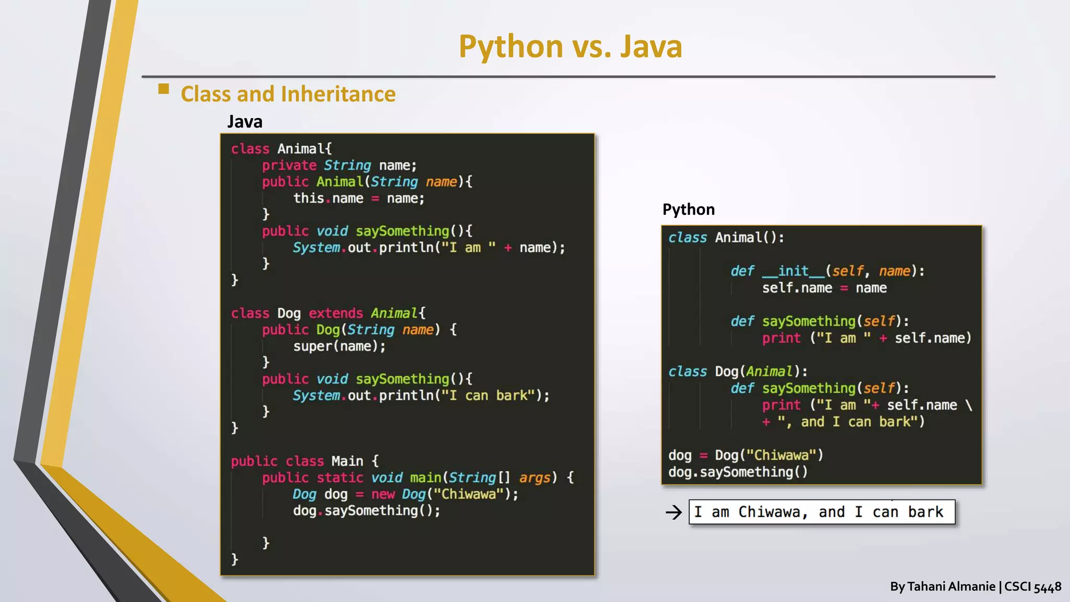The image size is (1070, 602).
Task: Click the 'def __init__(self, name):' line
Action: (827, 271)
